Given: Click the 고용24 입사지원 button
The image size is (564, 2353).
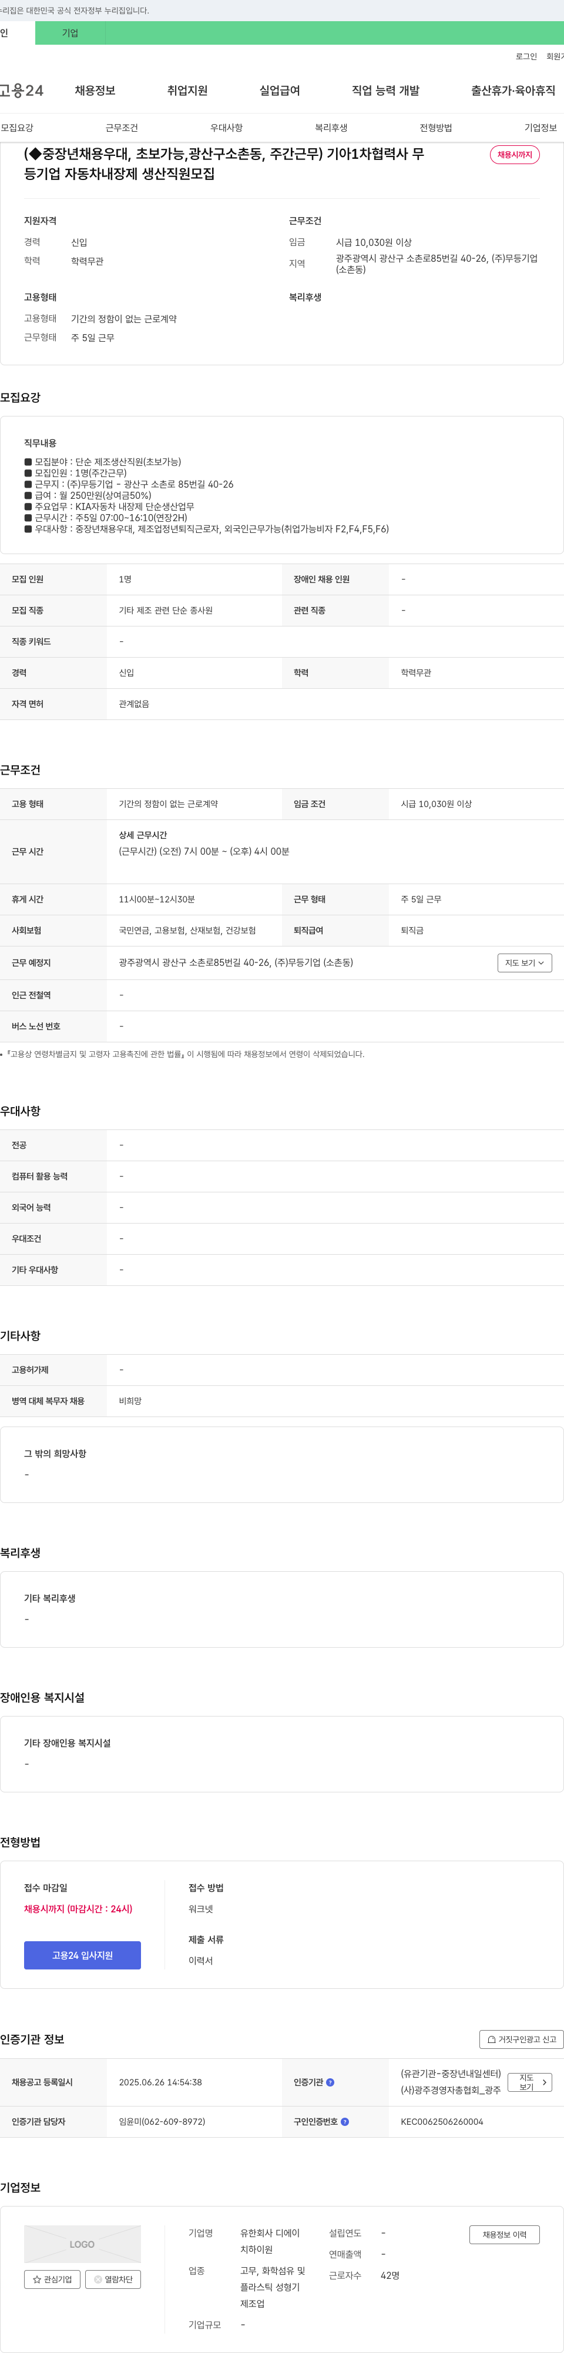Looking at the screenshot, I should point(82,1955).
